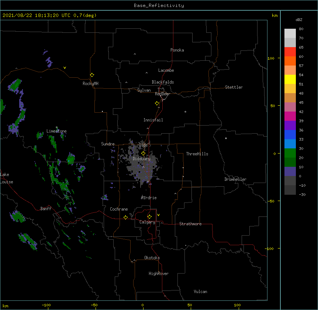This screenshot has height=310, width=318.
Task: Click the 57 dBZ orange swatch
Action: pos(290,70)
